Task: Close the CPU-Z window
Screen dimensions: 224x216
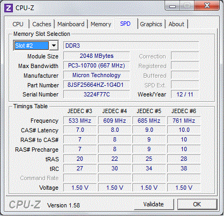Action: click(207, 6)
